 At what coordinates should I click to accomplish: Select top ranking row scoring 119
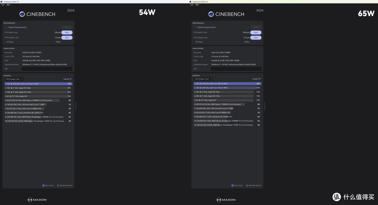[38, 84]
